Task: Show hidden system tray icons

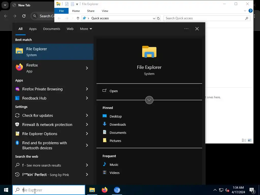Action: (x=215, y=190)
